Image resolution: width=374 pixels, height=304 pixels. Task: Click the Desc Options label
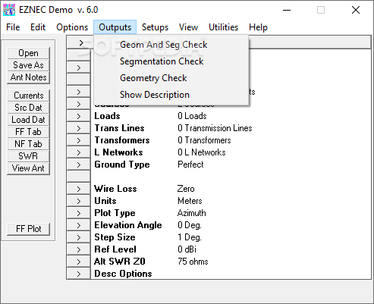pyautogui.click(x=123, y=274)
